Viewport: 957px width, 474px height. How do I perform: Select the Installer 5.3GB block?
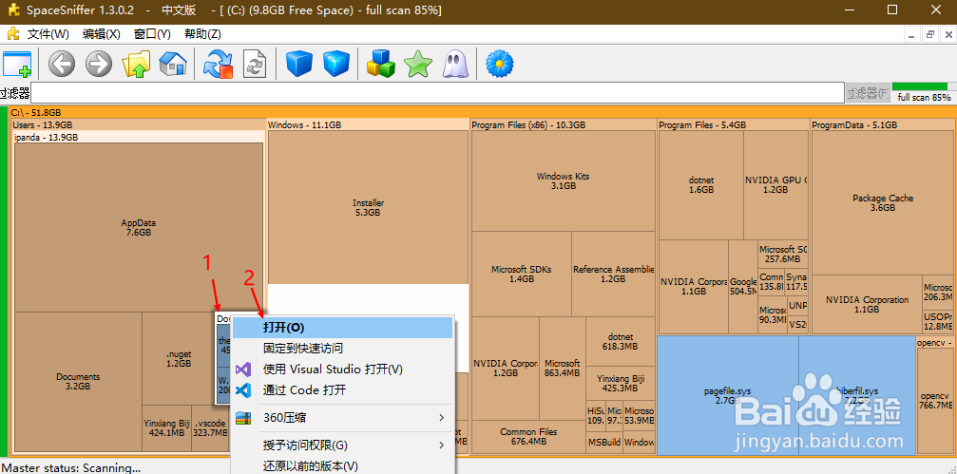tap(368, 207)
